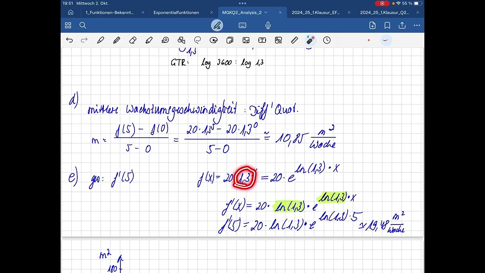Select the Lasso tool

point(197,40)
